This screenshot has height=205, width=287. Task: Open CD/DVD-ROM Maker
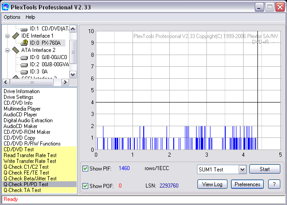[x=27, y=132]
